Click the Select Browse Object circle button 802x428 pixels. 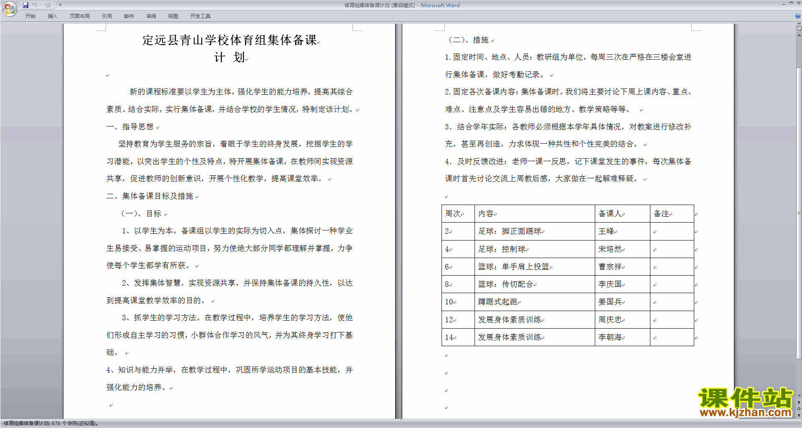[799, 409]
